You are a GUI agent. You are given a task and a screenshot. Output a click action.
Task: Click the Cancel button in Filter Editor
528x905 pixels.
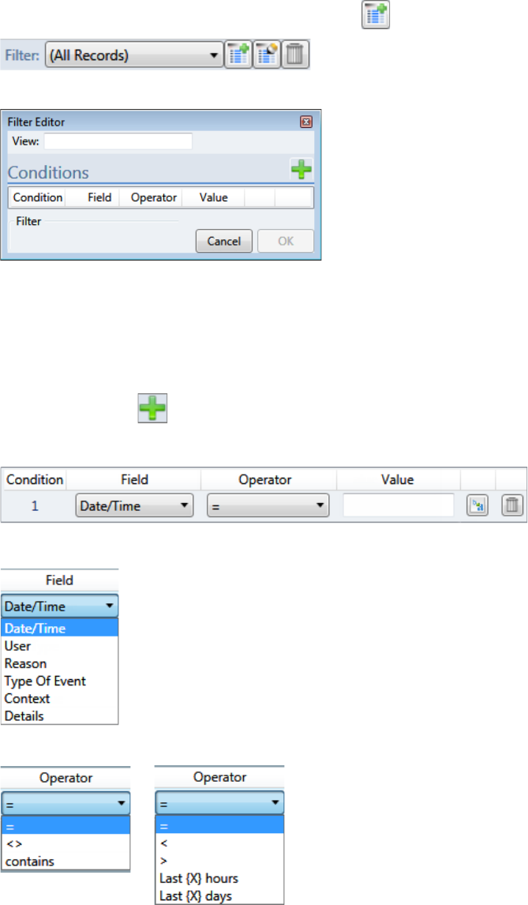[x=224, y=242]
